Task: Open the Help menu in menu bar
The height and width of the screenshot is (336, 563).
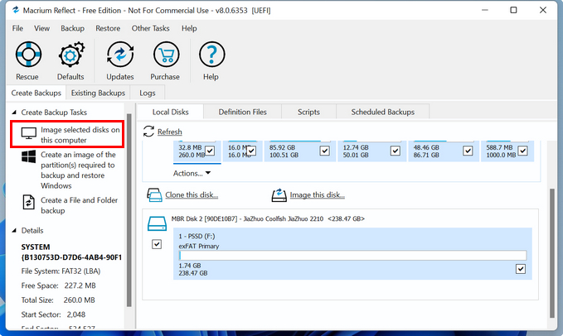Action: tap(189, 28)
